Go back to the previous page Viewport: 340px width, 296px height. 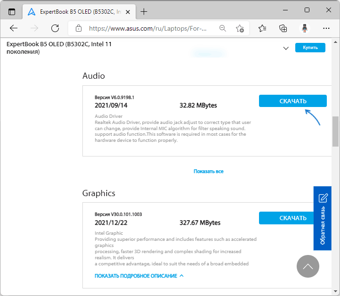click(14, 28)
